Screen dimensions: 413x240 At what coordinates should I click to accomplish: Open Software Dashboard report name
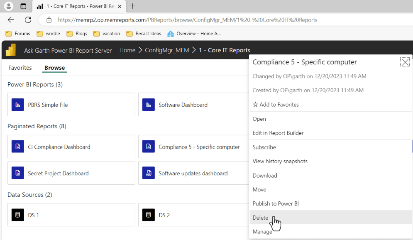(x=183, y=105)
